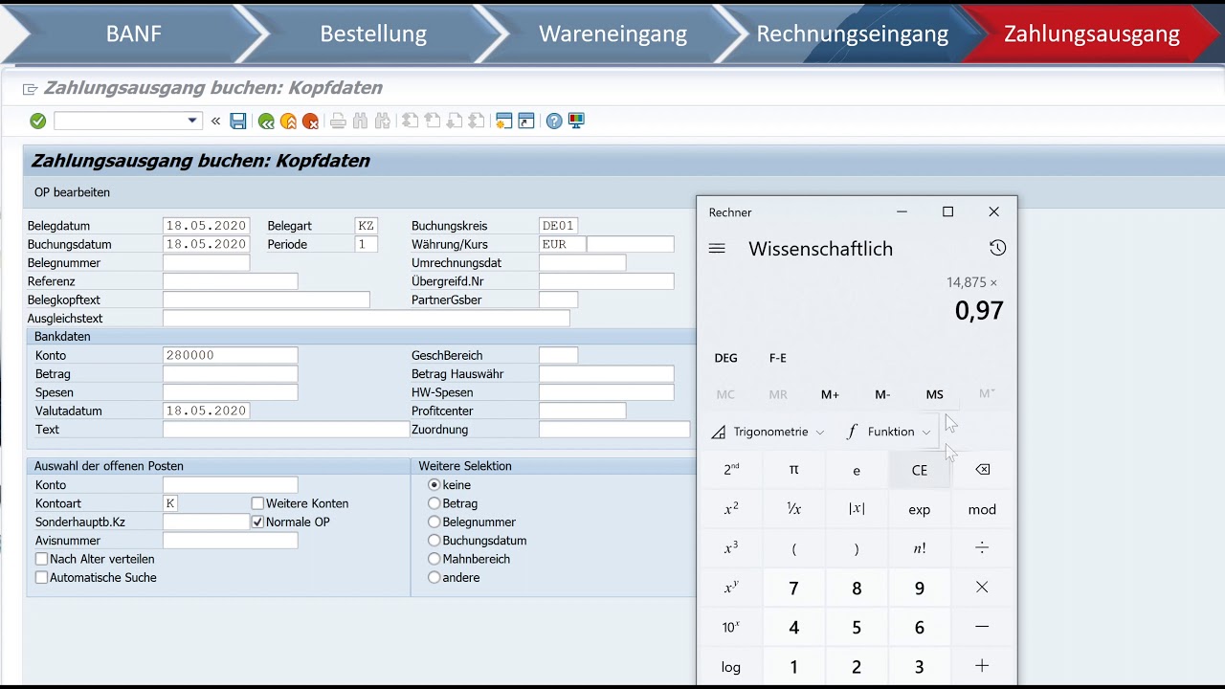Tick the Weitere Konten checkbox
This screenshot has width=1225, height=689.
tap(257, 503)
